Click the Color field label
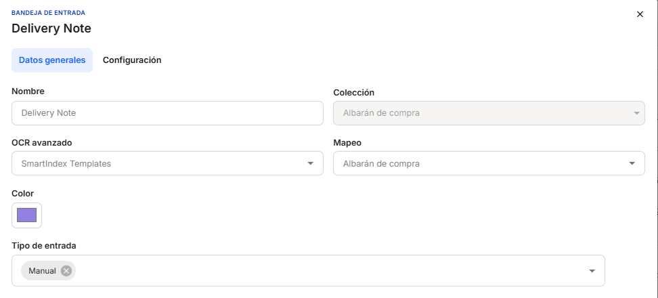The height and width of the screenshot is (298, 658). [x=22, y=193]
